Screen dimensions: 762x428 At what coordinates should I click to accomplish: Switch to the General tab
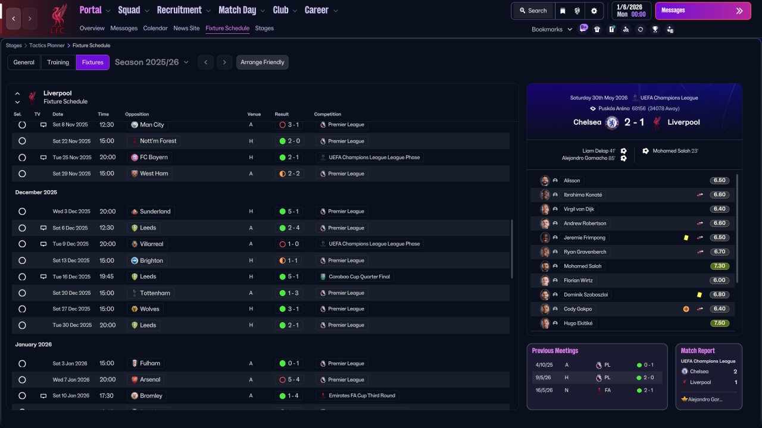(x=24, y=62)
